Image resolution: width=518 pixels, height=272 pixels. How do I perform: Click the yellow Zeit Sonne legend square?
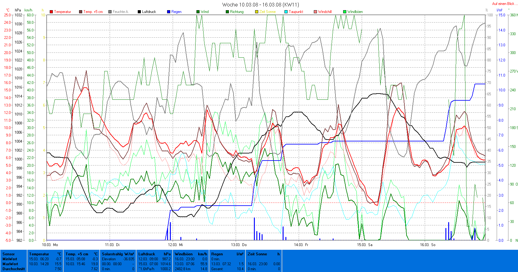[257, 12]
